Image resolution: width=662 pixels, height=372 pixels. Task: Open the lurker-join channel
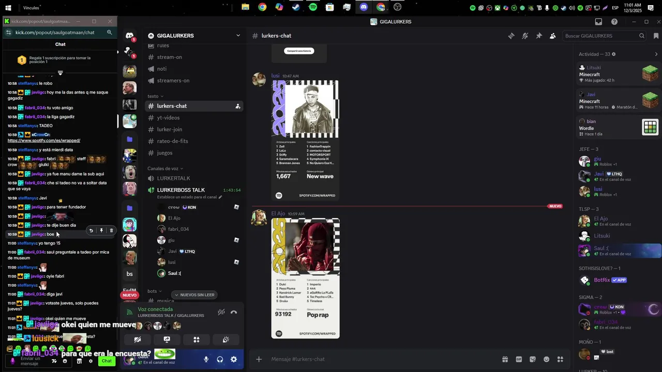194,129
